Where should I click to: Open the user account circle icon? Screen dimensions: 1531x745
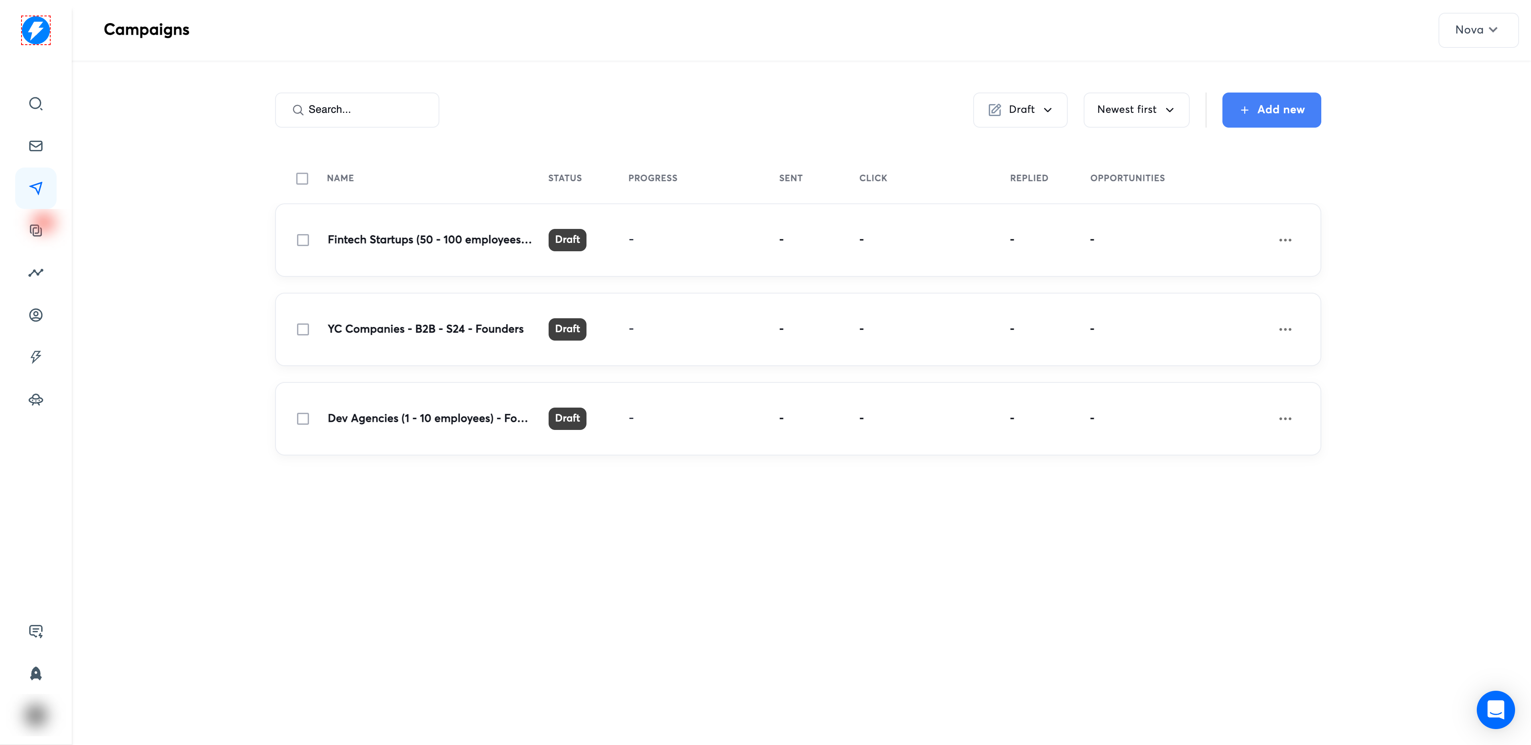click(x=35, y=315)
